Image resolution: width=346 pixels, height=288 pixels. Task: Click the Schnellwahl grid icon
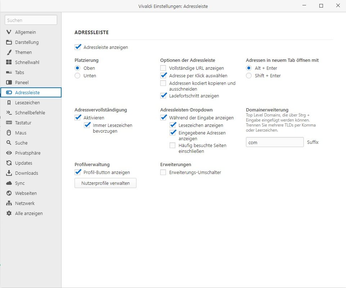click(9, 62)
